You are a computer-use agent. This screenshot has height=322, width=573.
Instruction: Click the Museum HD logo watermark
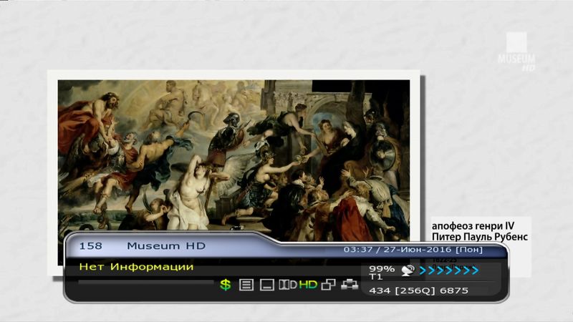click(520, 52)
